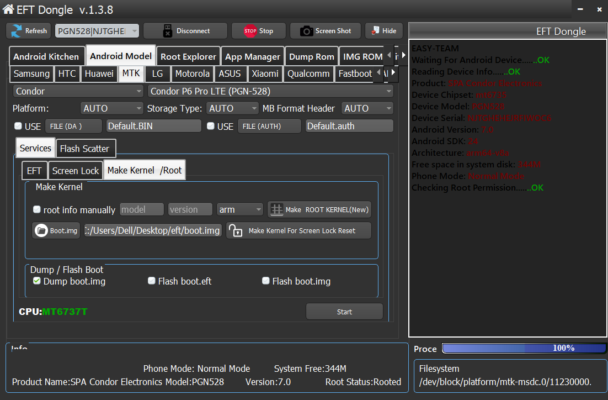This screenshot has height=400, width=608.
Task: Click Make Kernel For Screen Lock Reset
Action: click(x=298, y=230)
